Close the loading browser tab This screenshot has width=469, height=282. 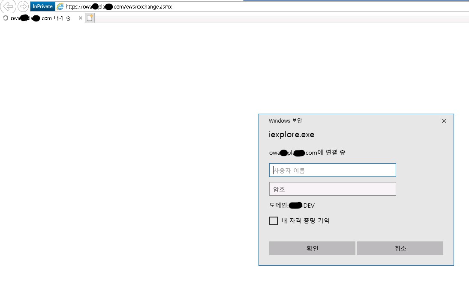pos(81,18)
